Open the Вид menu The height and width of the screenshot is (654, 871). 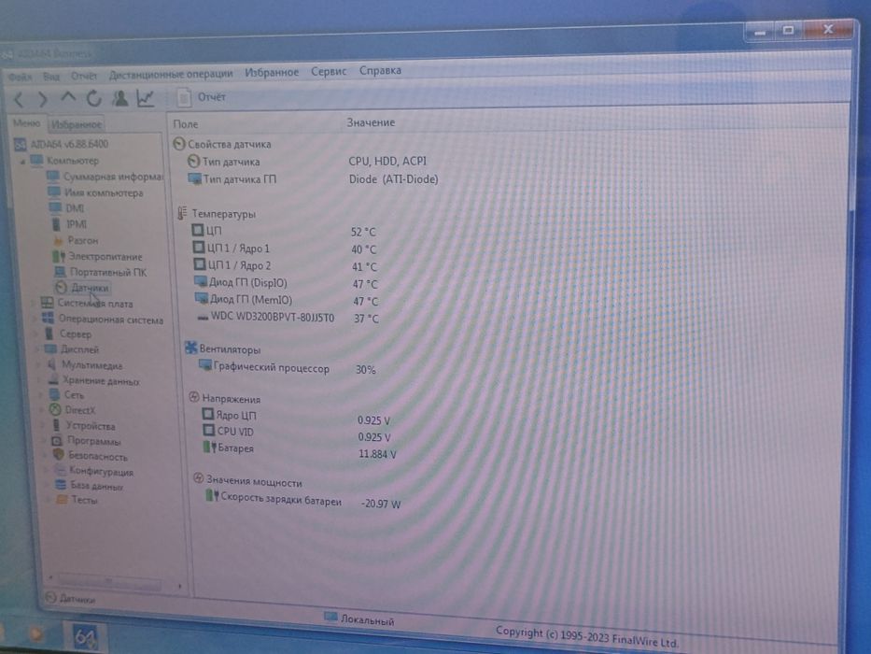51,77
